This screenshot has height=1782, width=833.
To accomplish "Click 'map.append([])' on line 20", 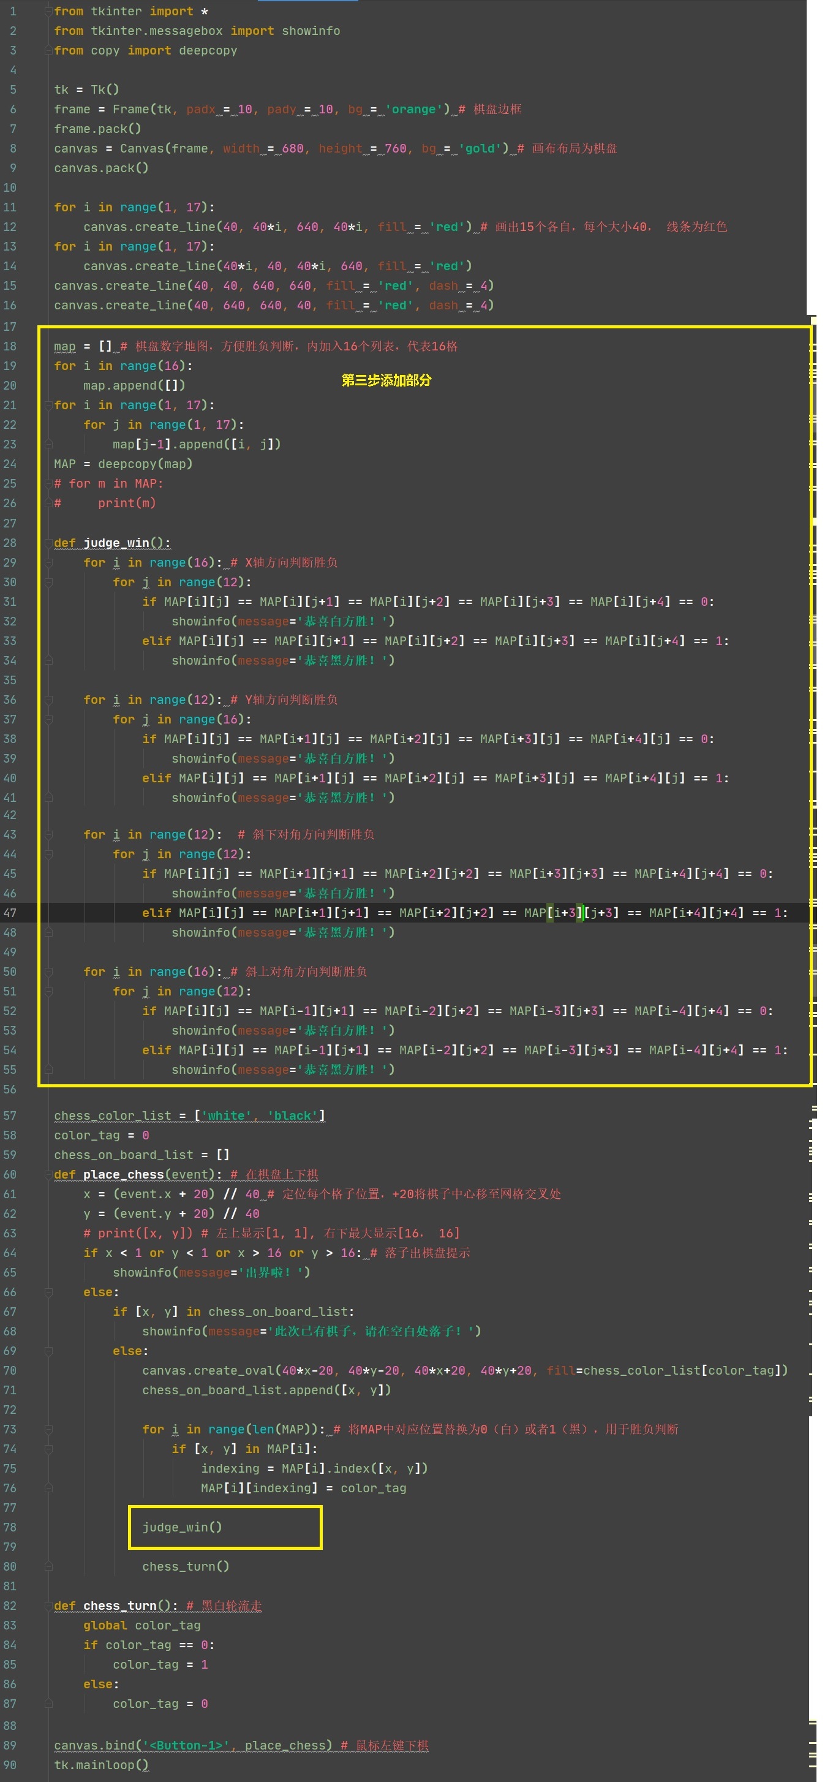I will pyautogui.click(x=134, y=385).
